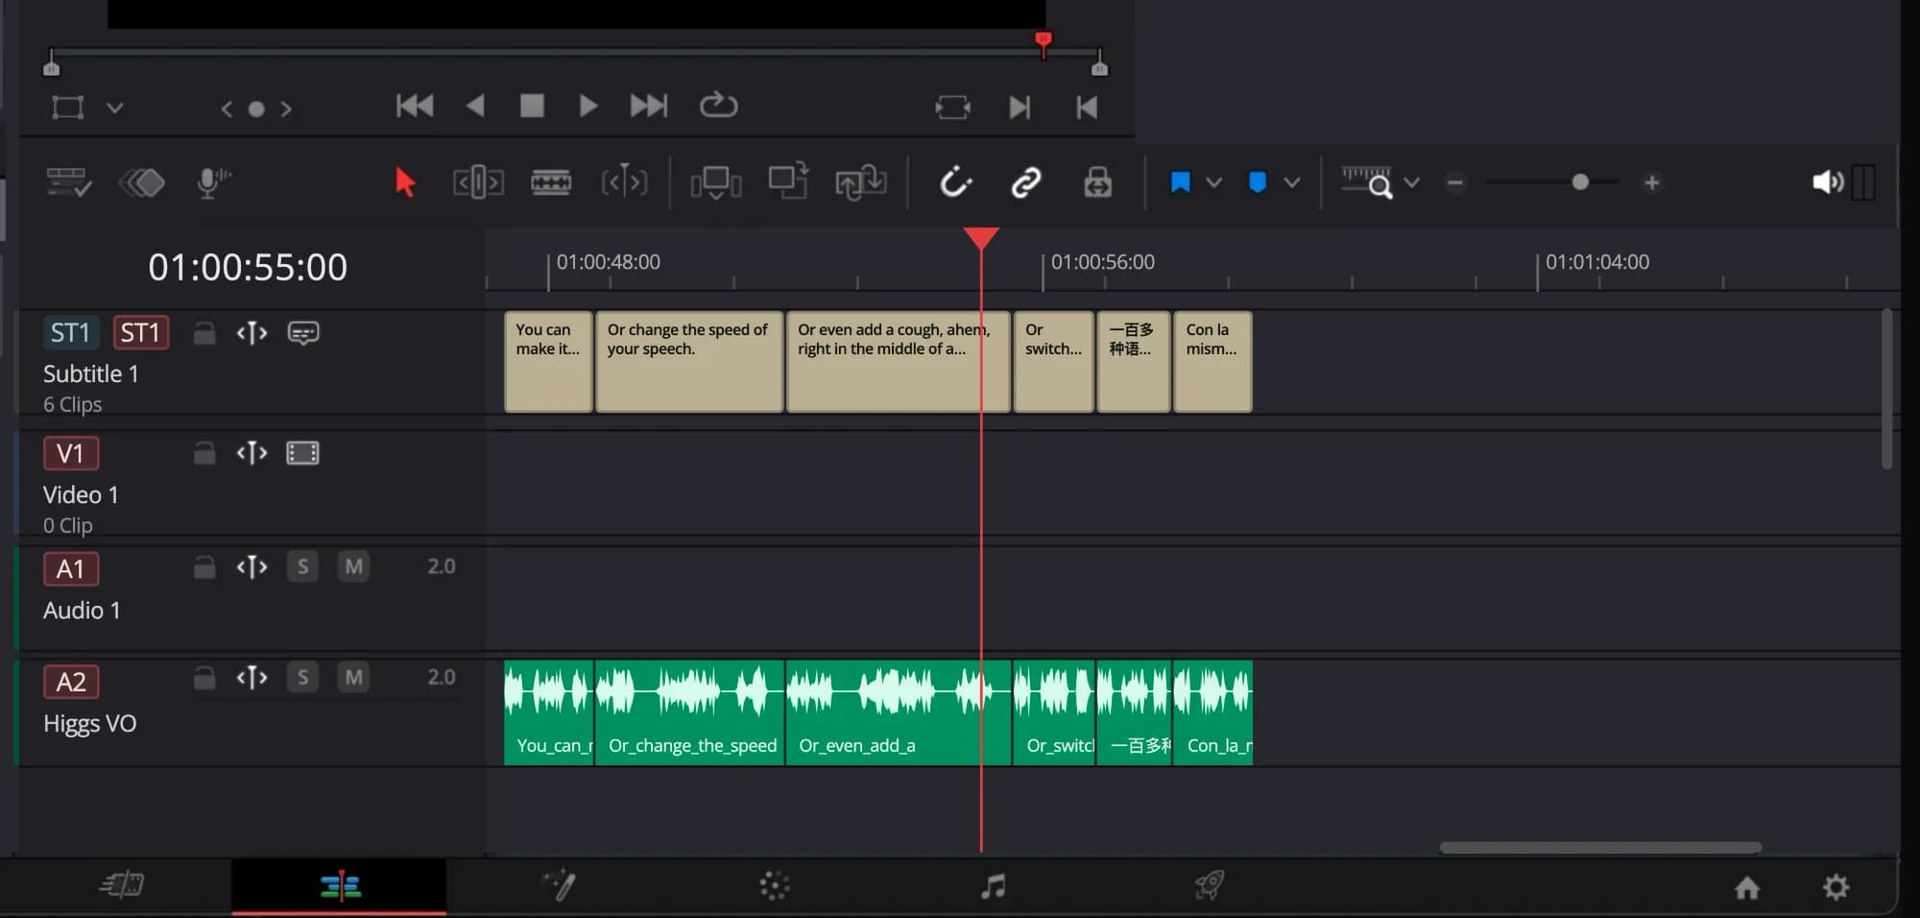Screen dimensions: 1920x918
Task: Jump to next edit point
Action: [x=1020, y=107]
